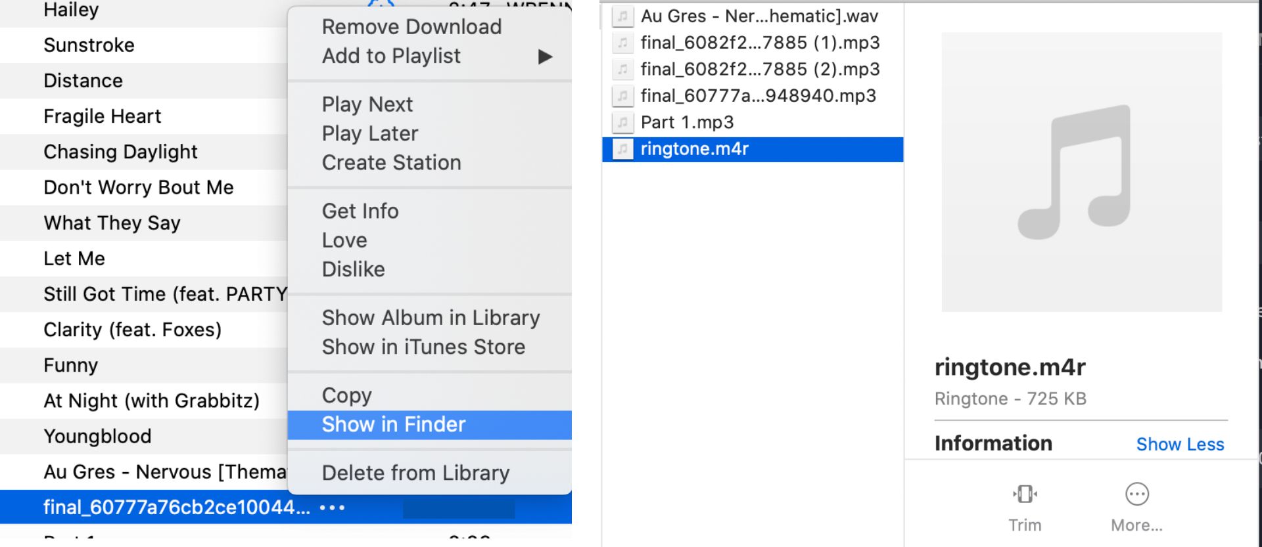Expand the Add to Playlist submenu arrow
The height and width of the screenshot is (547, 1262).
pos(545,56)
